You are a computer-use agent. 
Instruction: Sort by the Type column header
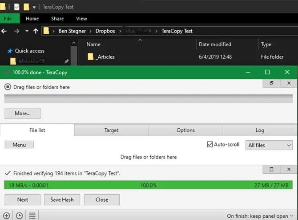coord(266,45)
